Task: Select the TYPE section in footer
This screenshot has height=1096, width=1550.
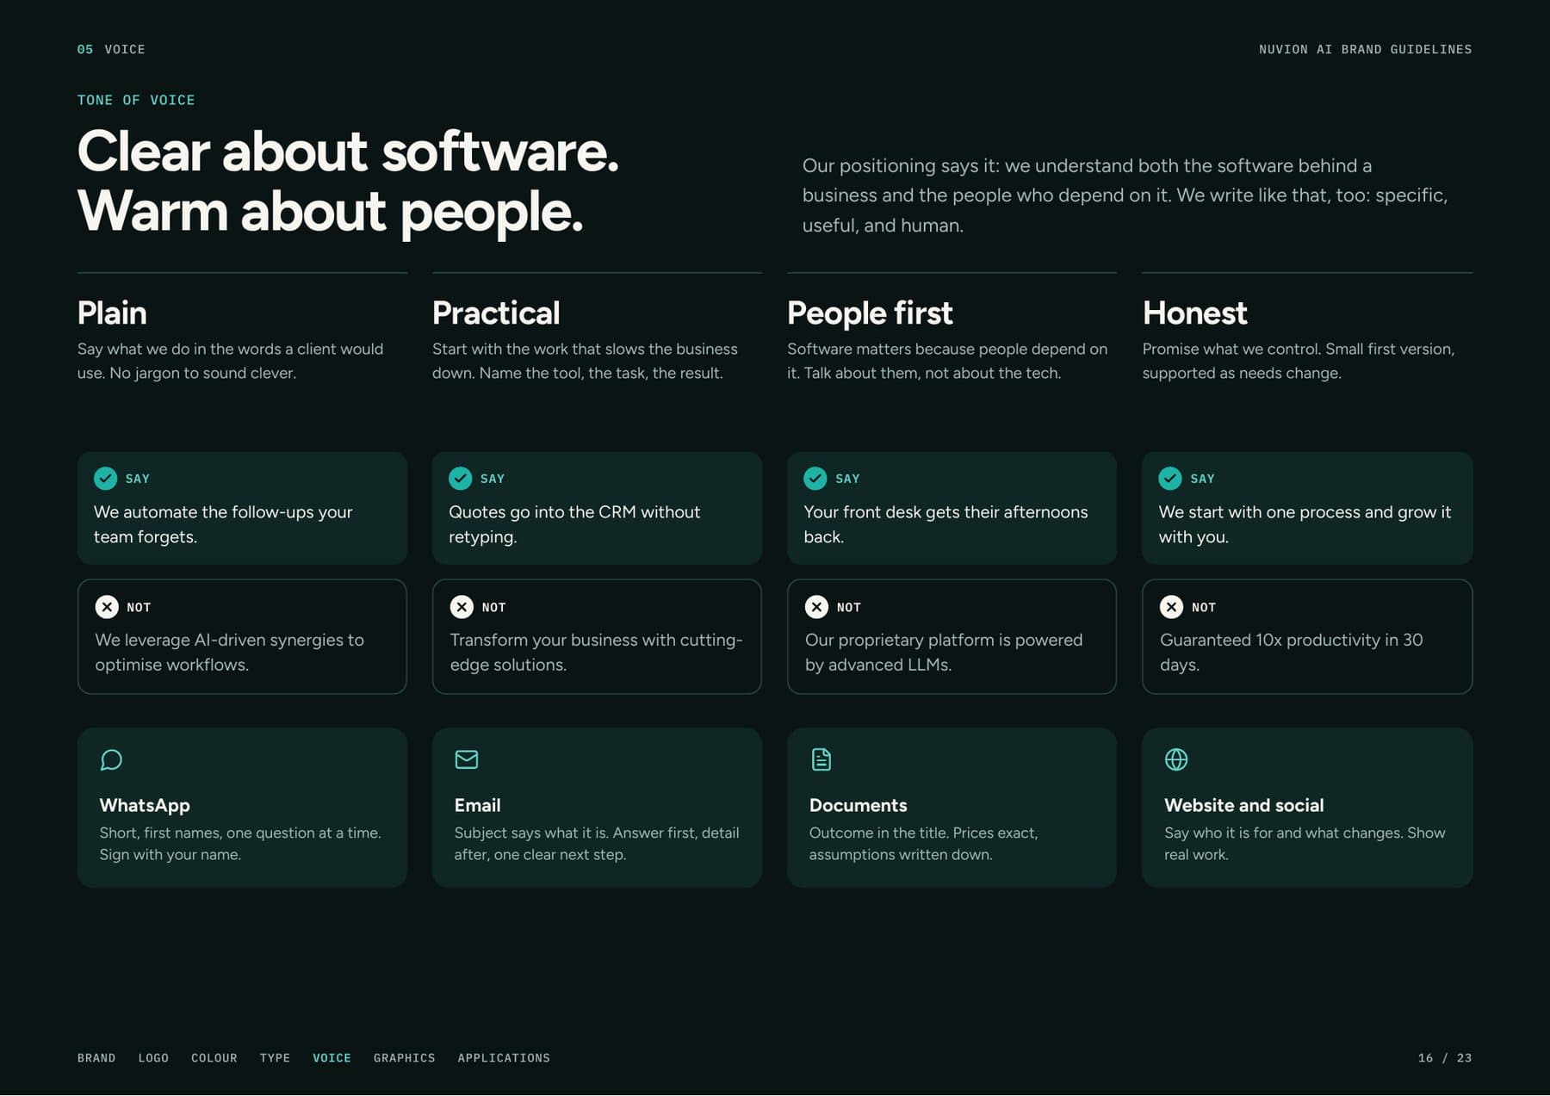Action: (275, 1058)
